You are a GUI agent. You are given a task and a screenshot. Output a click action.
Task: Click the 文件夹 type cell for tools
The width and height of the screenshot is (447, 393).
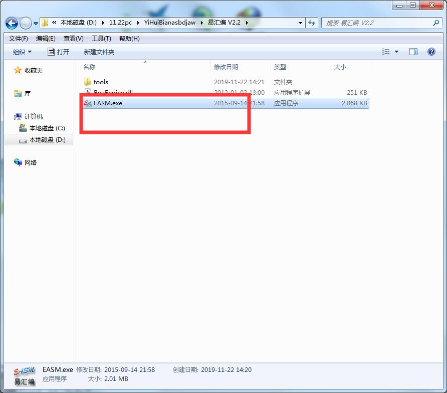[x=283, y=82]
